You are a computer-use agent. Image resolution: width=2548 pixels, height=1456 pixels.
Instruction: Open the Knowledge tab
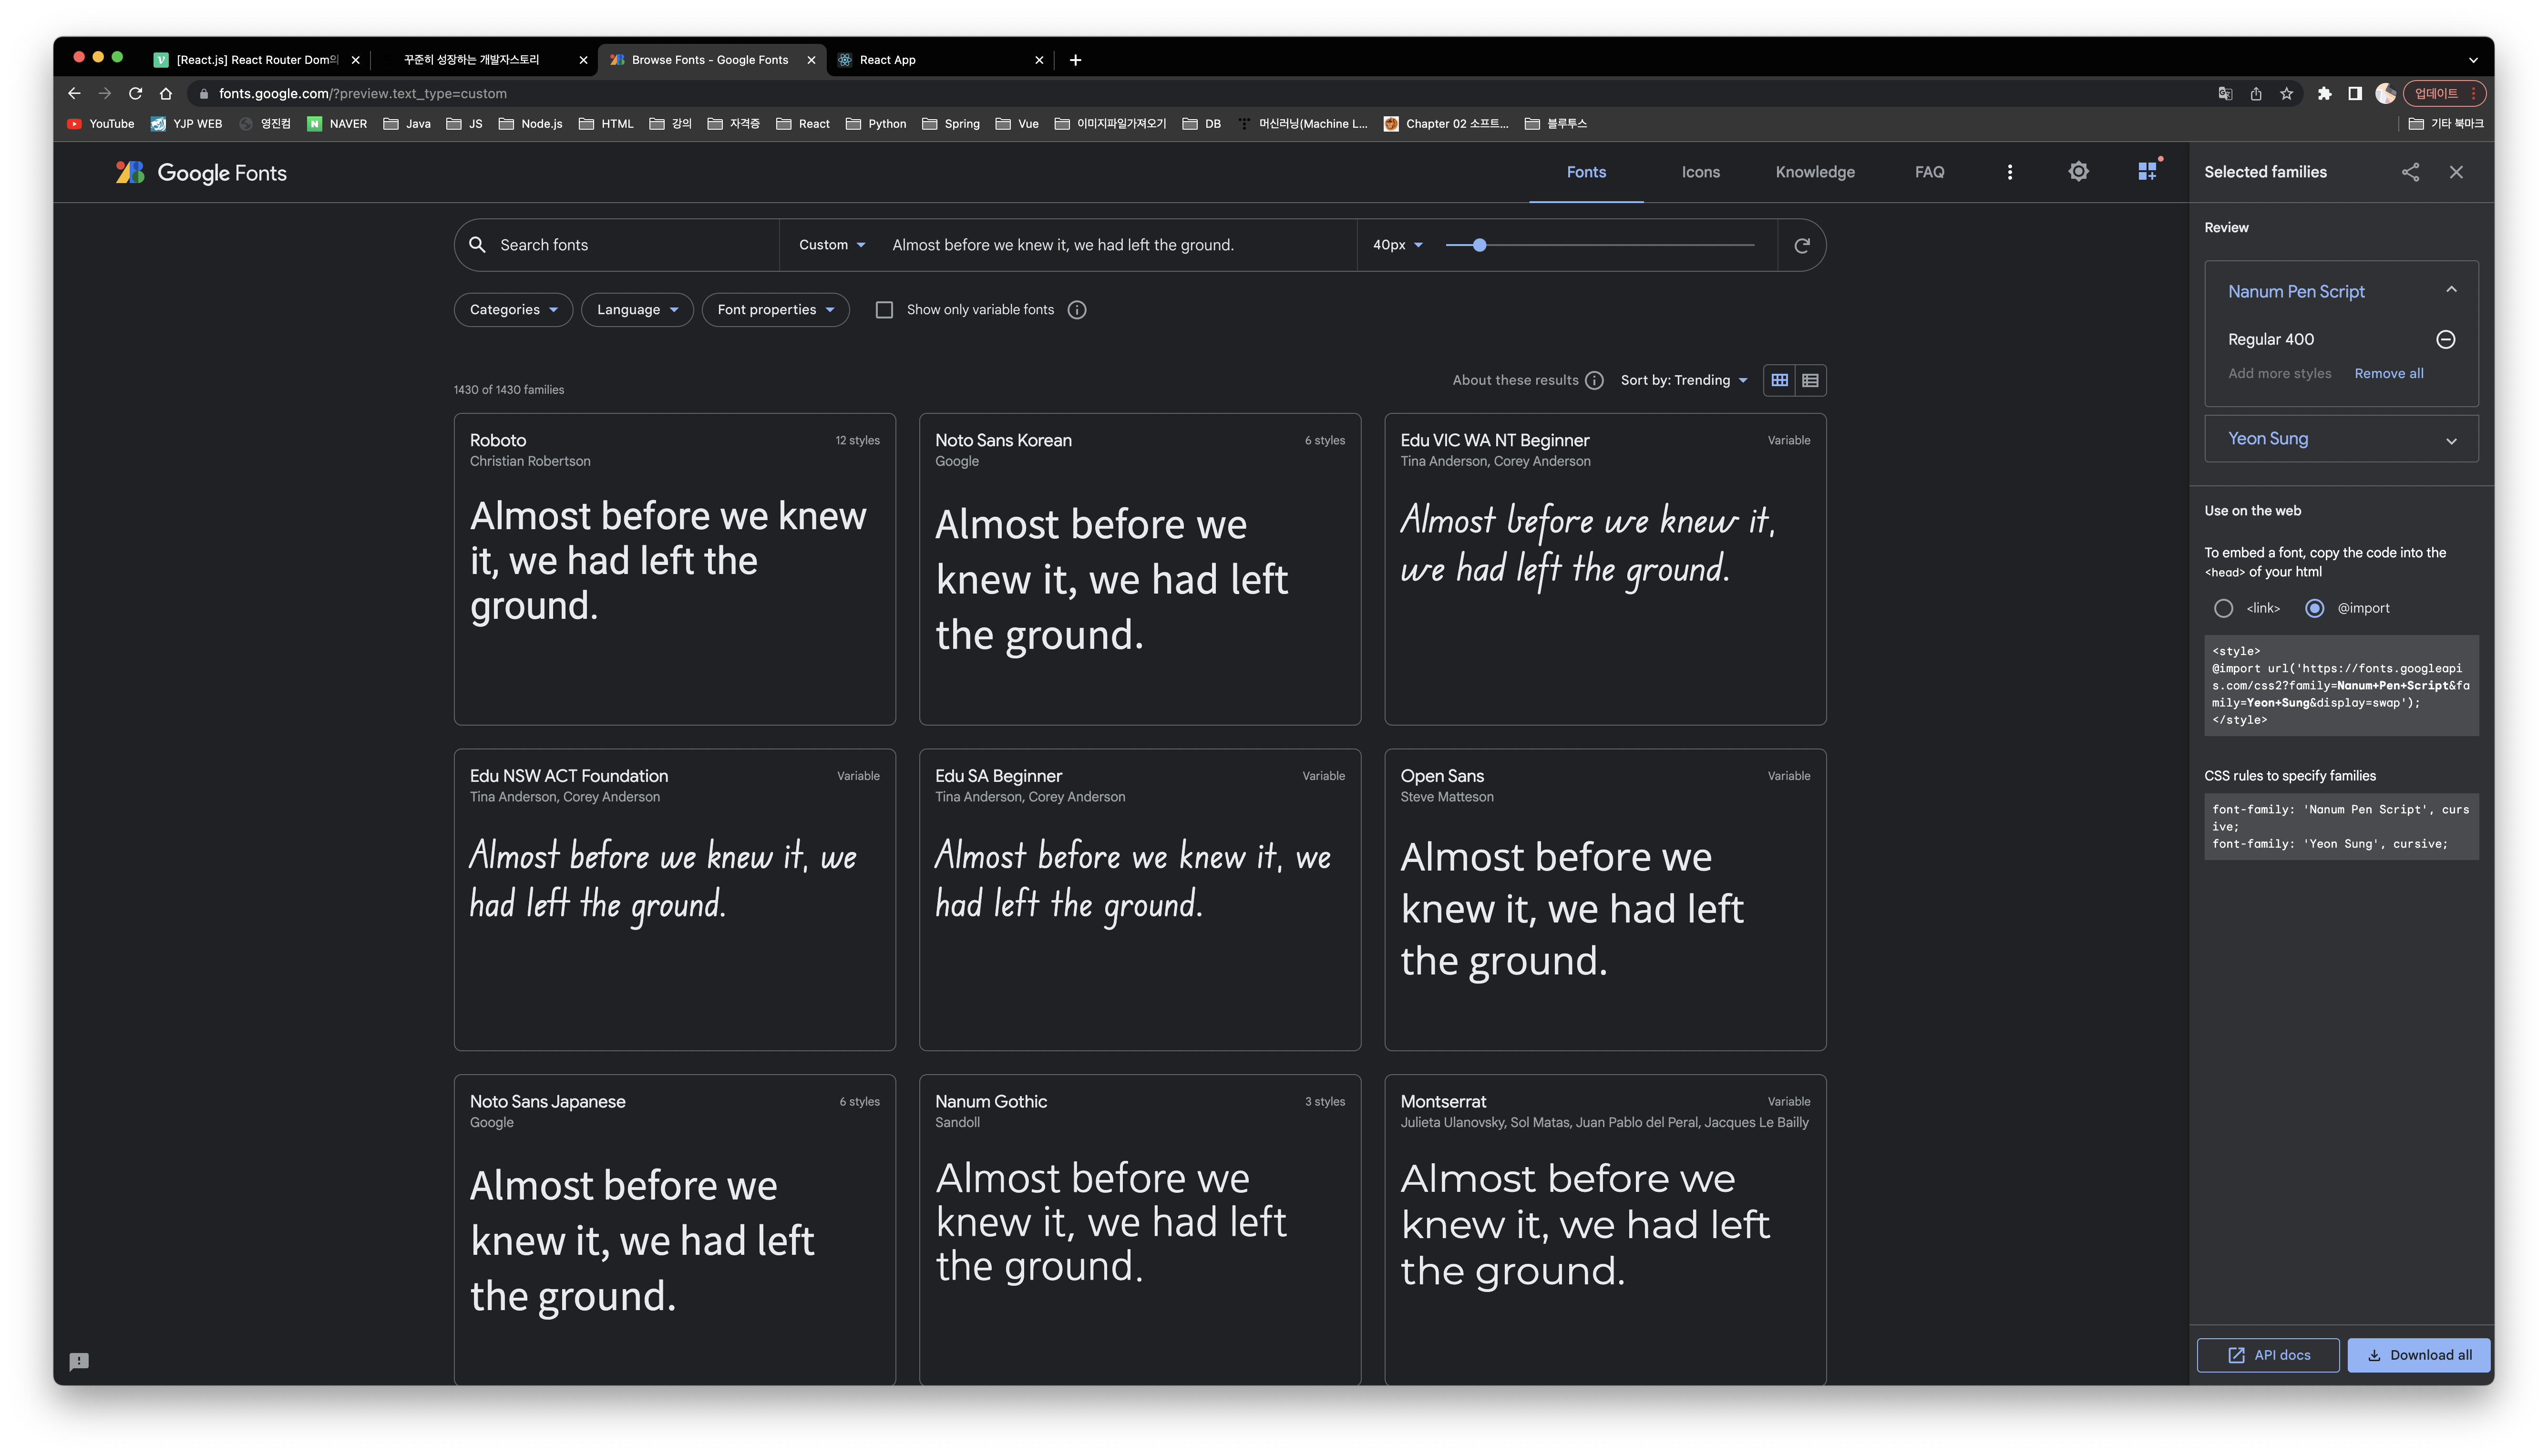coord(1815,172)
